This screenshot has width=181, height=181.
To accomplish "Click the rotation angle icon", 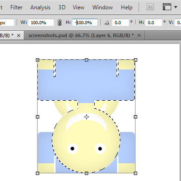I will pyautogui.click(x=107, y=23).
